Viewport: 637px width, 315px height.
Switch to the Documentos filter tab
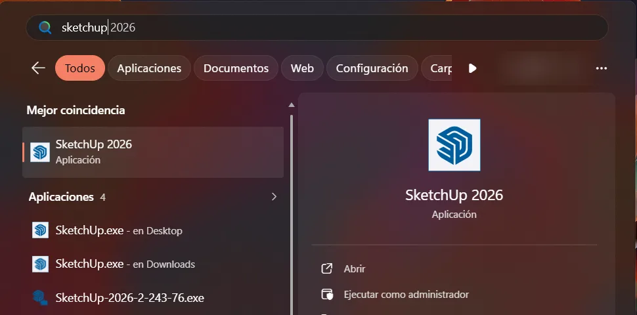[x=236, y=68]
